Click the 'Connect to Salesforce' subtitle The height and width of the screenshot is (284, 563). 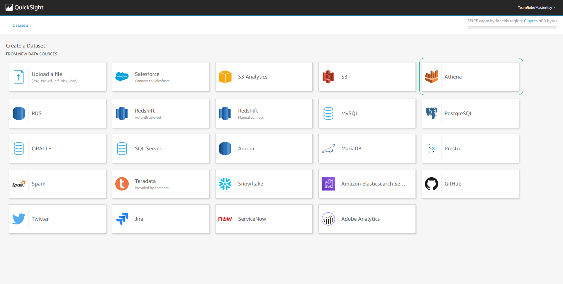(x=152, y=81)
